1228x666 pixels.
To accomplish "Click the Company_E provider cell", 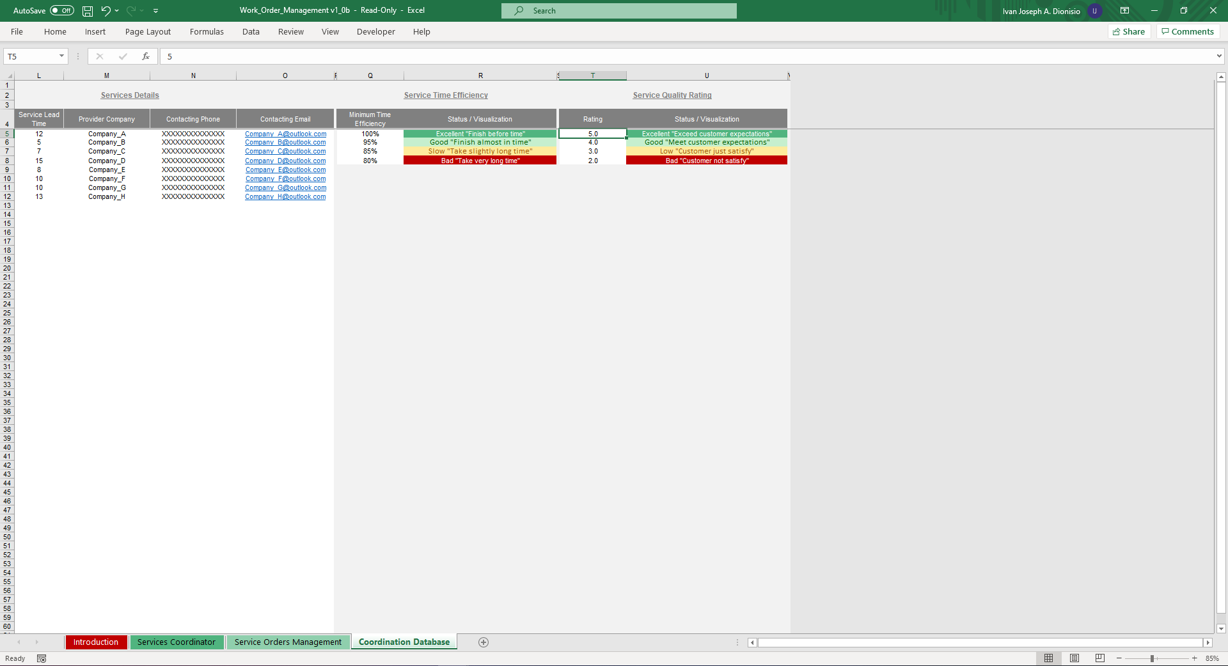I will pos(107,170).
